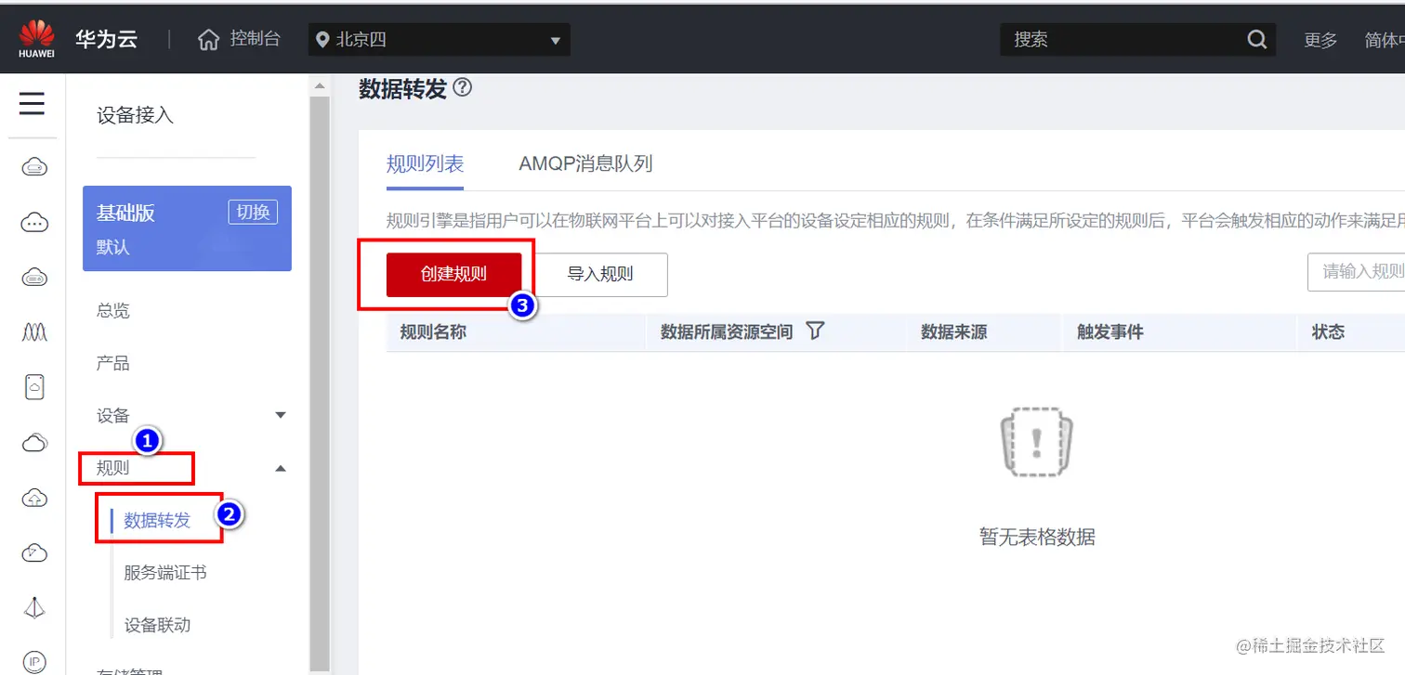Open the IP sidebar icon
Viewport: 1405px width, 675px height.
pos(34,662)
